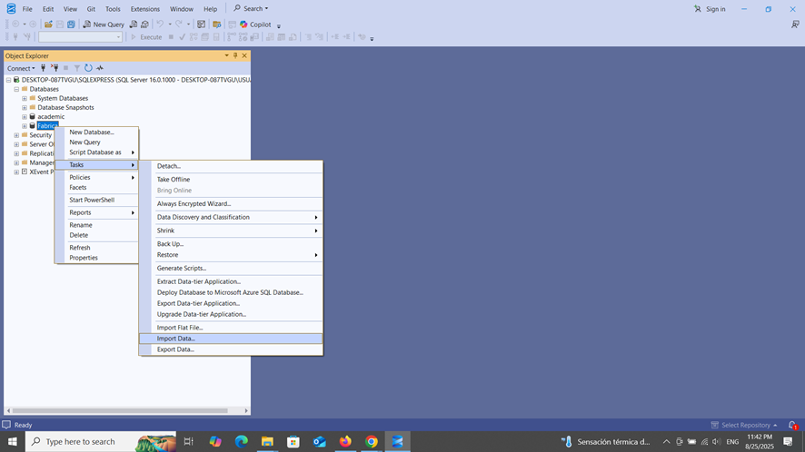Screen dimensions: 805x452
Task: Click the Refresh icon in Object Explorer
Action: 88,68
